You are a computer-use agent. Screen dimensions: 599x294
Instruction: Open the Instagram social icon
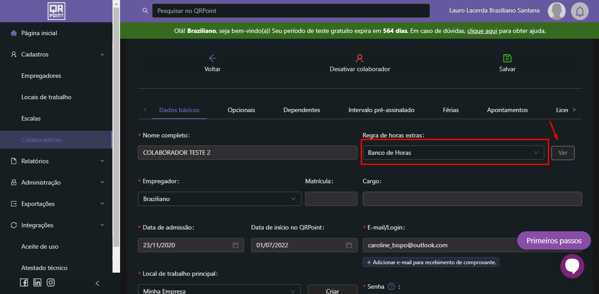(51, 282)
